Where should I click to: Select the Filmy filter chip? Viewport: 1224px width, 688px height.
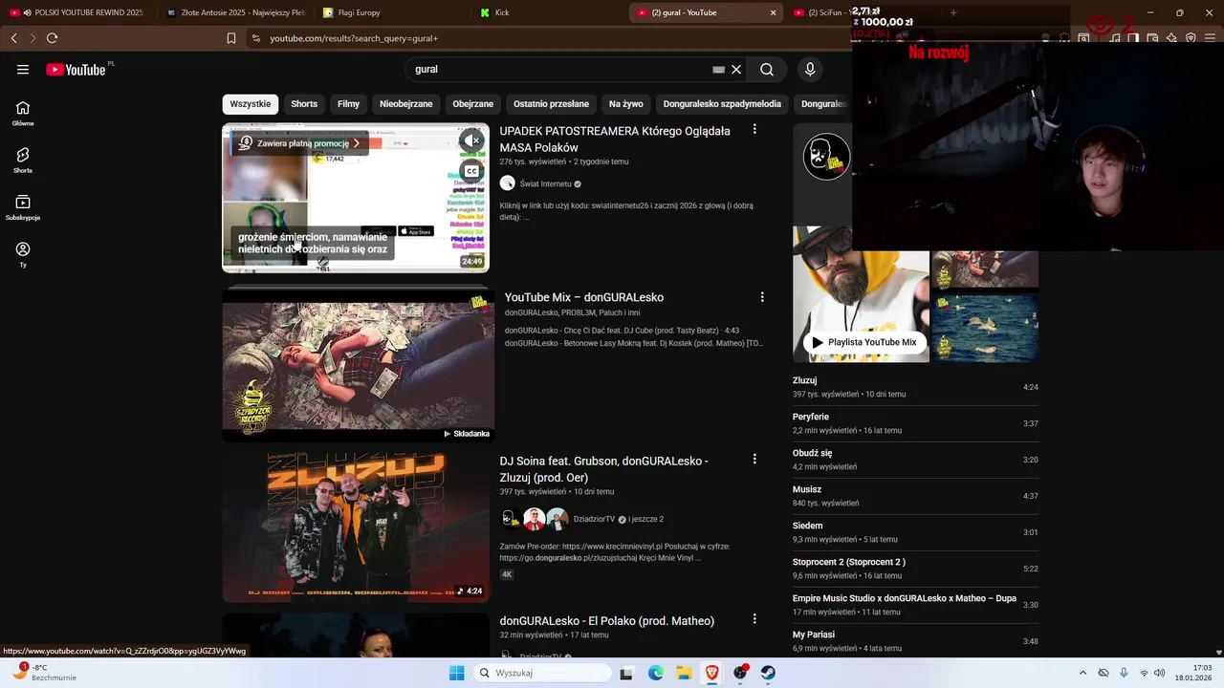click(348, 104)
